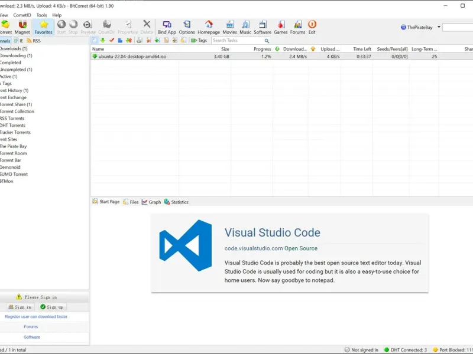Click the Preview toolbar icon
Viewport: 473px width, 354px height.
pyautogui.click(x=88, y=27)
